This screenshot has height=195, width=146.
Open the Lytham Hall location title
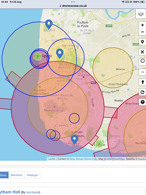[x=10, y=192]
